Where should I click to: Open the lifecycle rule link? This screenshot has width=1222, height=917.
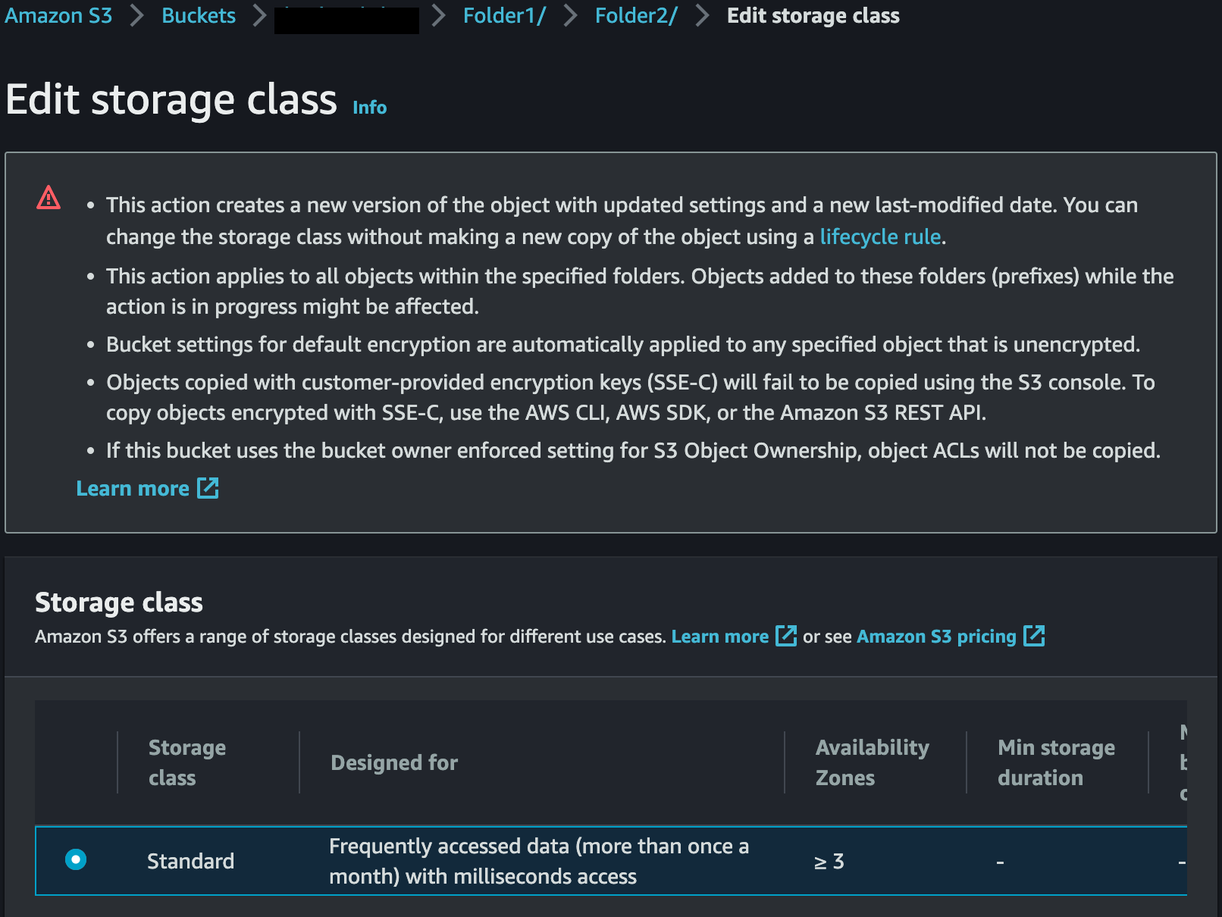click(x=880, y=236)
